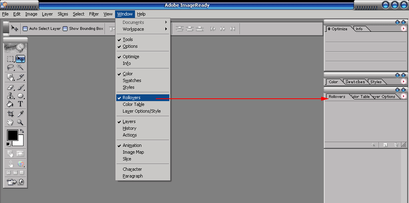
Task: Click the Rollover Preview hand icon
Action: pyautogui.click(x=11, y=164)
